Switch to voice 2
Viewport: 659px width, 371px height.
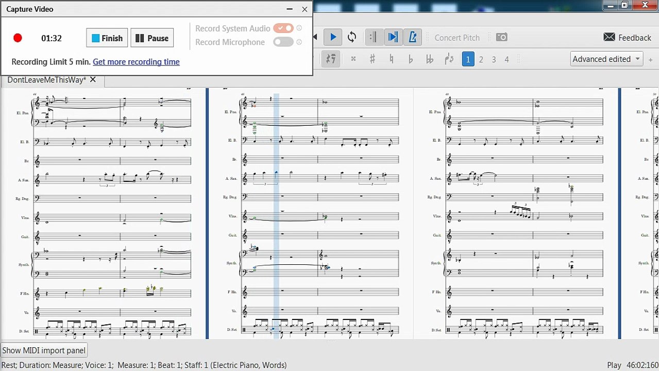481,59
